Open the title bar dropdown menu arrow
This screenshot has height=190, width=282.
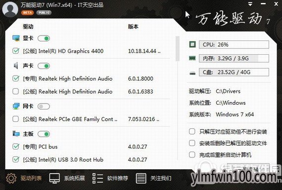tap(250, 4)
